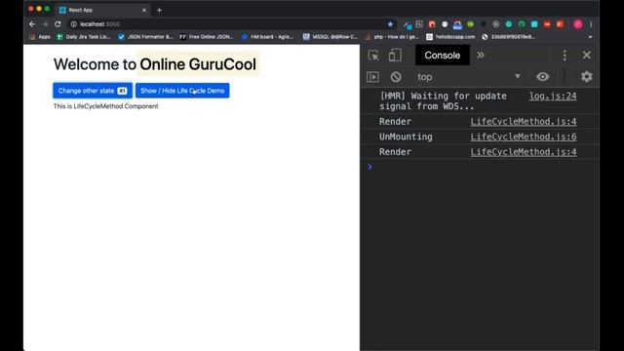Screen dimensions: 624x351
Task: Close the DevTools panel
Action: (x=587, y=55)
